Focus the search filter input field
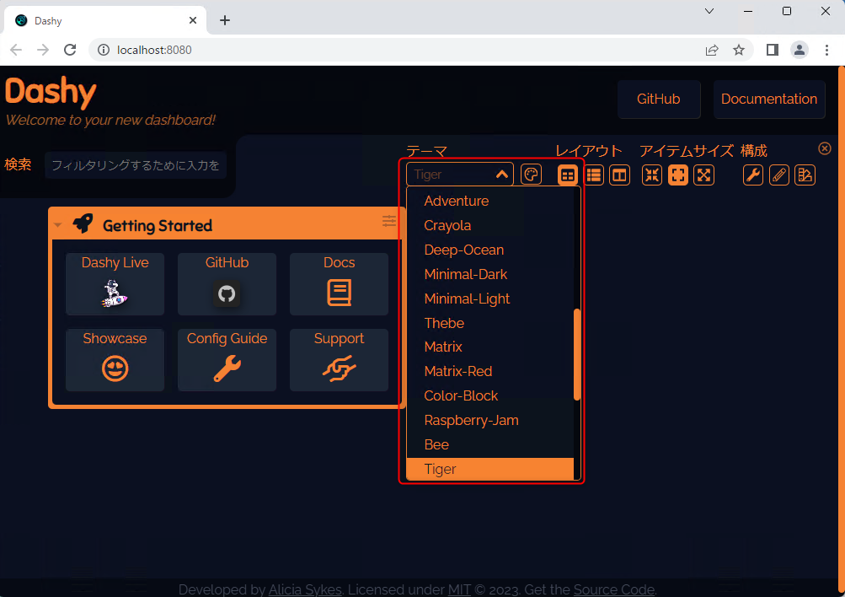 coord(136,165)
